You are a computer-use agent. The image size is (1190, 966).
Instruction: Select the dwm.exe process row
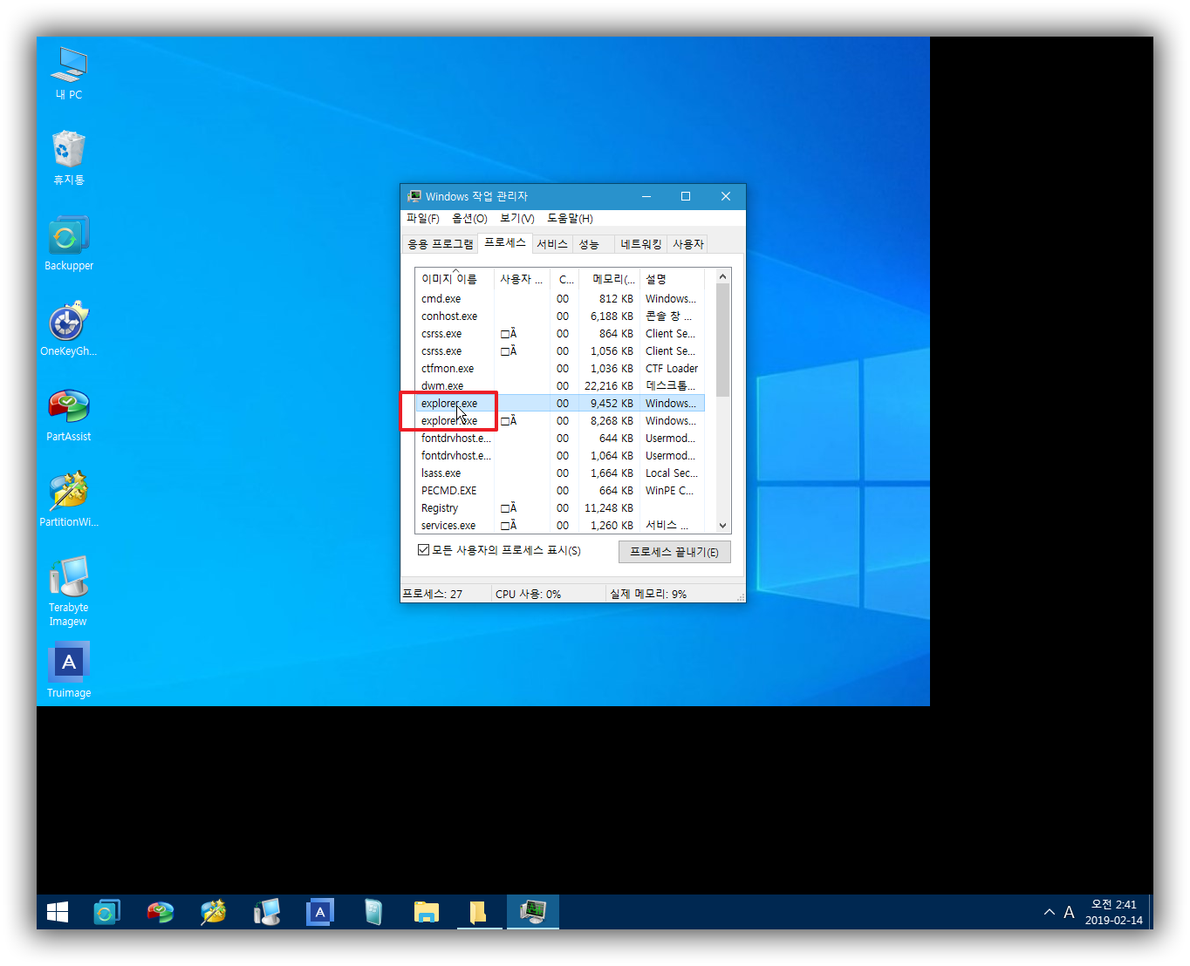click(x=560, y=385)
